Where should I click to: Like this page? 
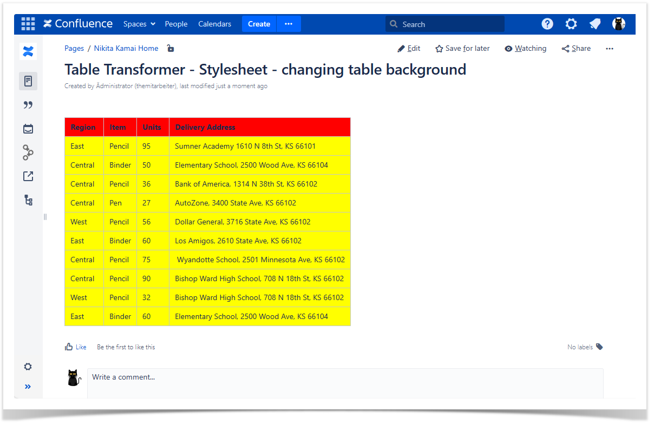75,347
